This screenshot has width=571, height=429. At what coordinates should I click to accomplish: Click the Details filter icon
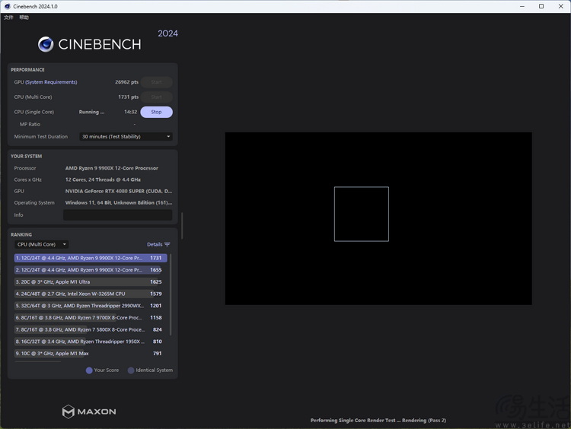[167, 244]
